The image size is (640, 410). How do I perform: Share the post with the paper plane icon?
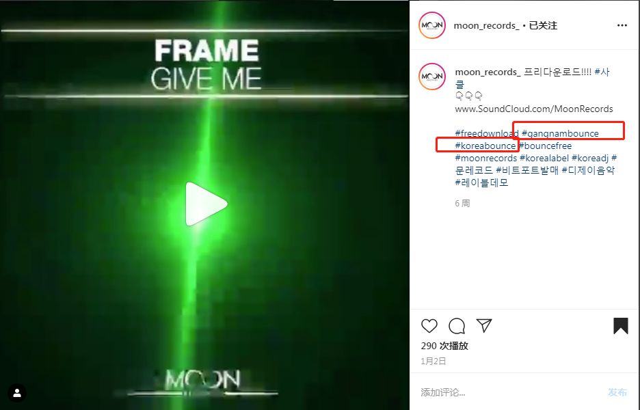coord(484,325)
